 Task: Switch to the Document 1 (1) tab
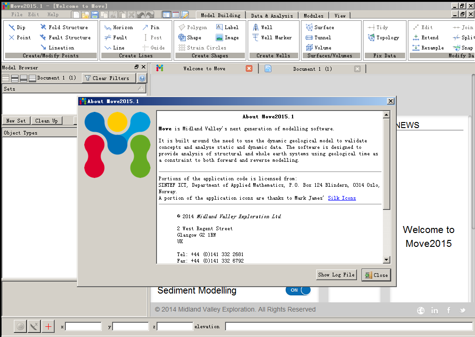[312, 69]
